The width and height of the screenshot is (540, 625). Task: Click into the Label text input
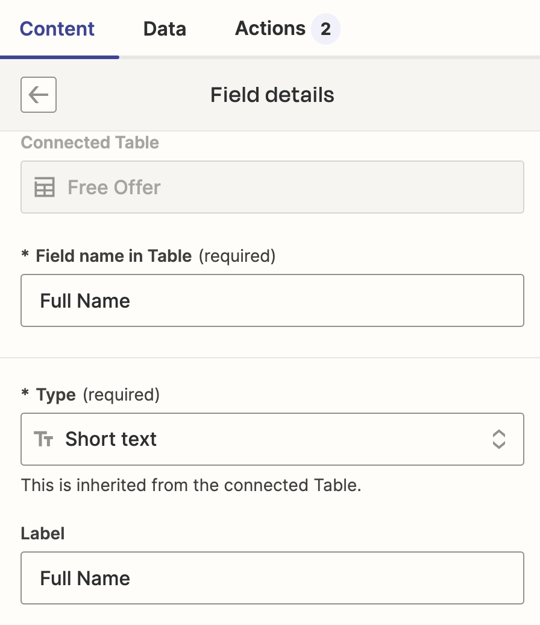click(x=271, y=578)
